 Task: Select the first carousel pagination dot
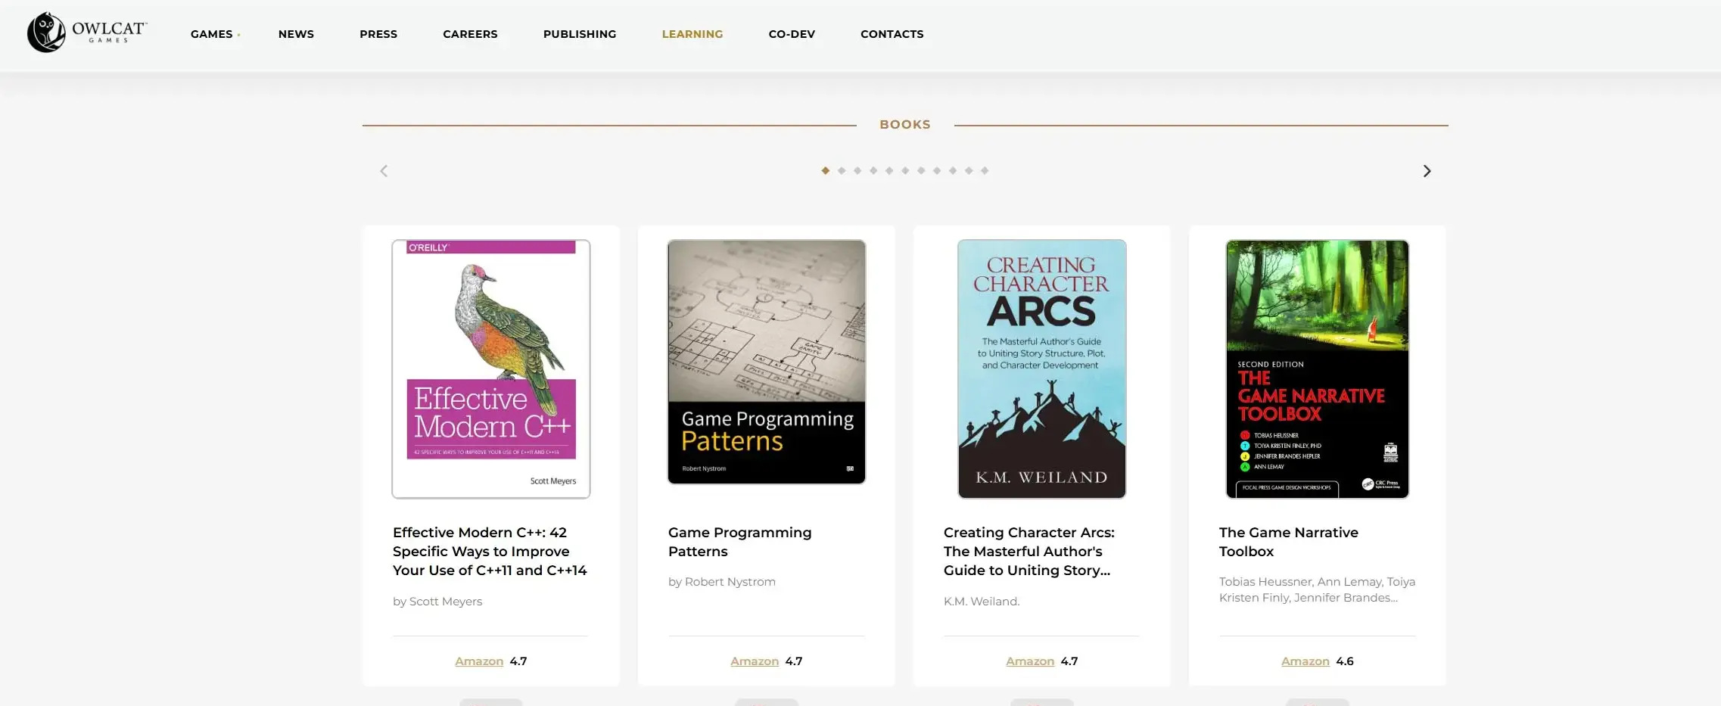[825, 171]
